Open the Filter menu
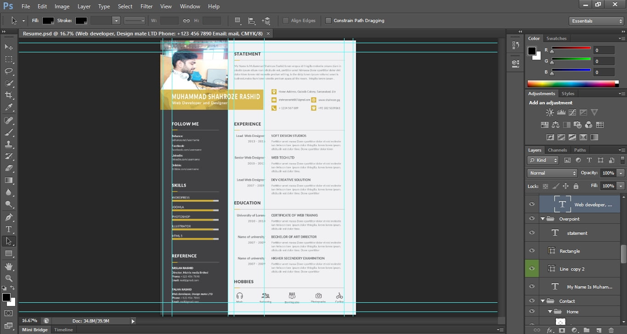The height and width of the screenshot is (334, 627). coord(147,6)
